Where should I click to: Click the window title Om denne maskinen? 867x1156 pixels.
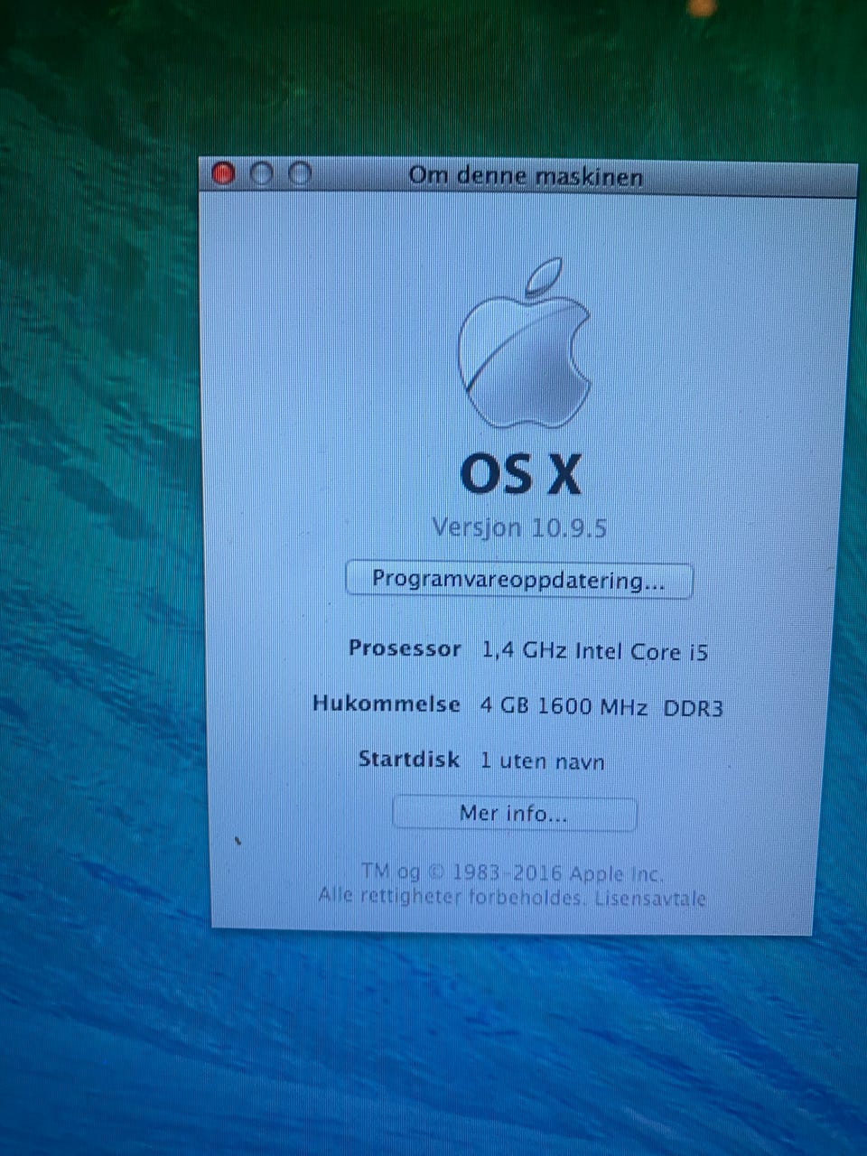click(526, 175)
